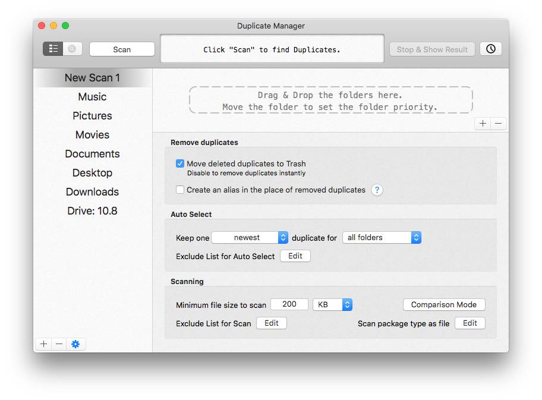The height and width of the screenshot is (400, 542).
Task: Open scan history via clock icon
Action: coord(490,49)
